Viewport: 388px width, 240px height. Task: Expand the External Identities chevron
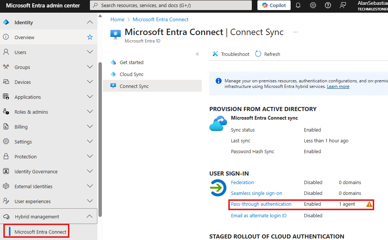click(x=90, y=186)
